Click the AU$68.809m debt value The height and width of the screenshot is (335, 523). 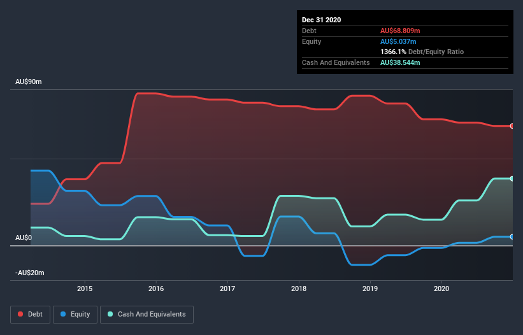pyautogui.click(x=400, y=31)
